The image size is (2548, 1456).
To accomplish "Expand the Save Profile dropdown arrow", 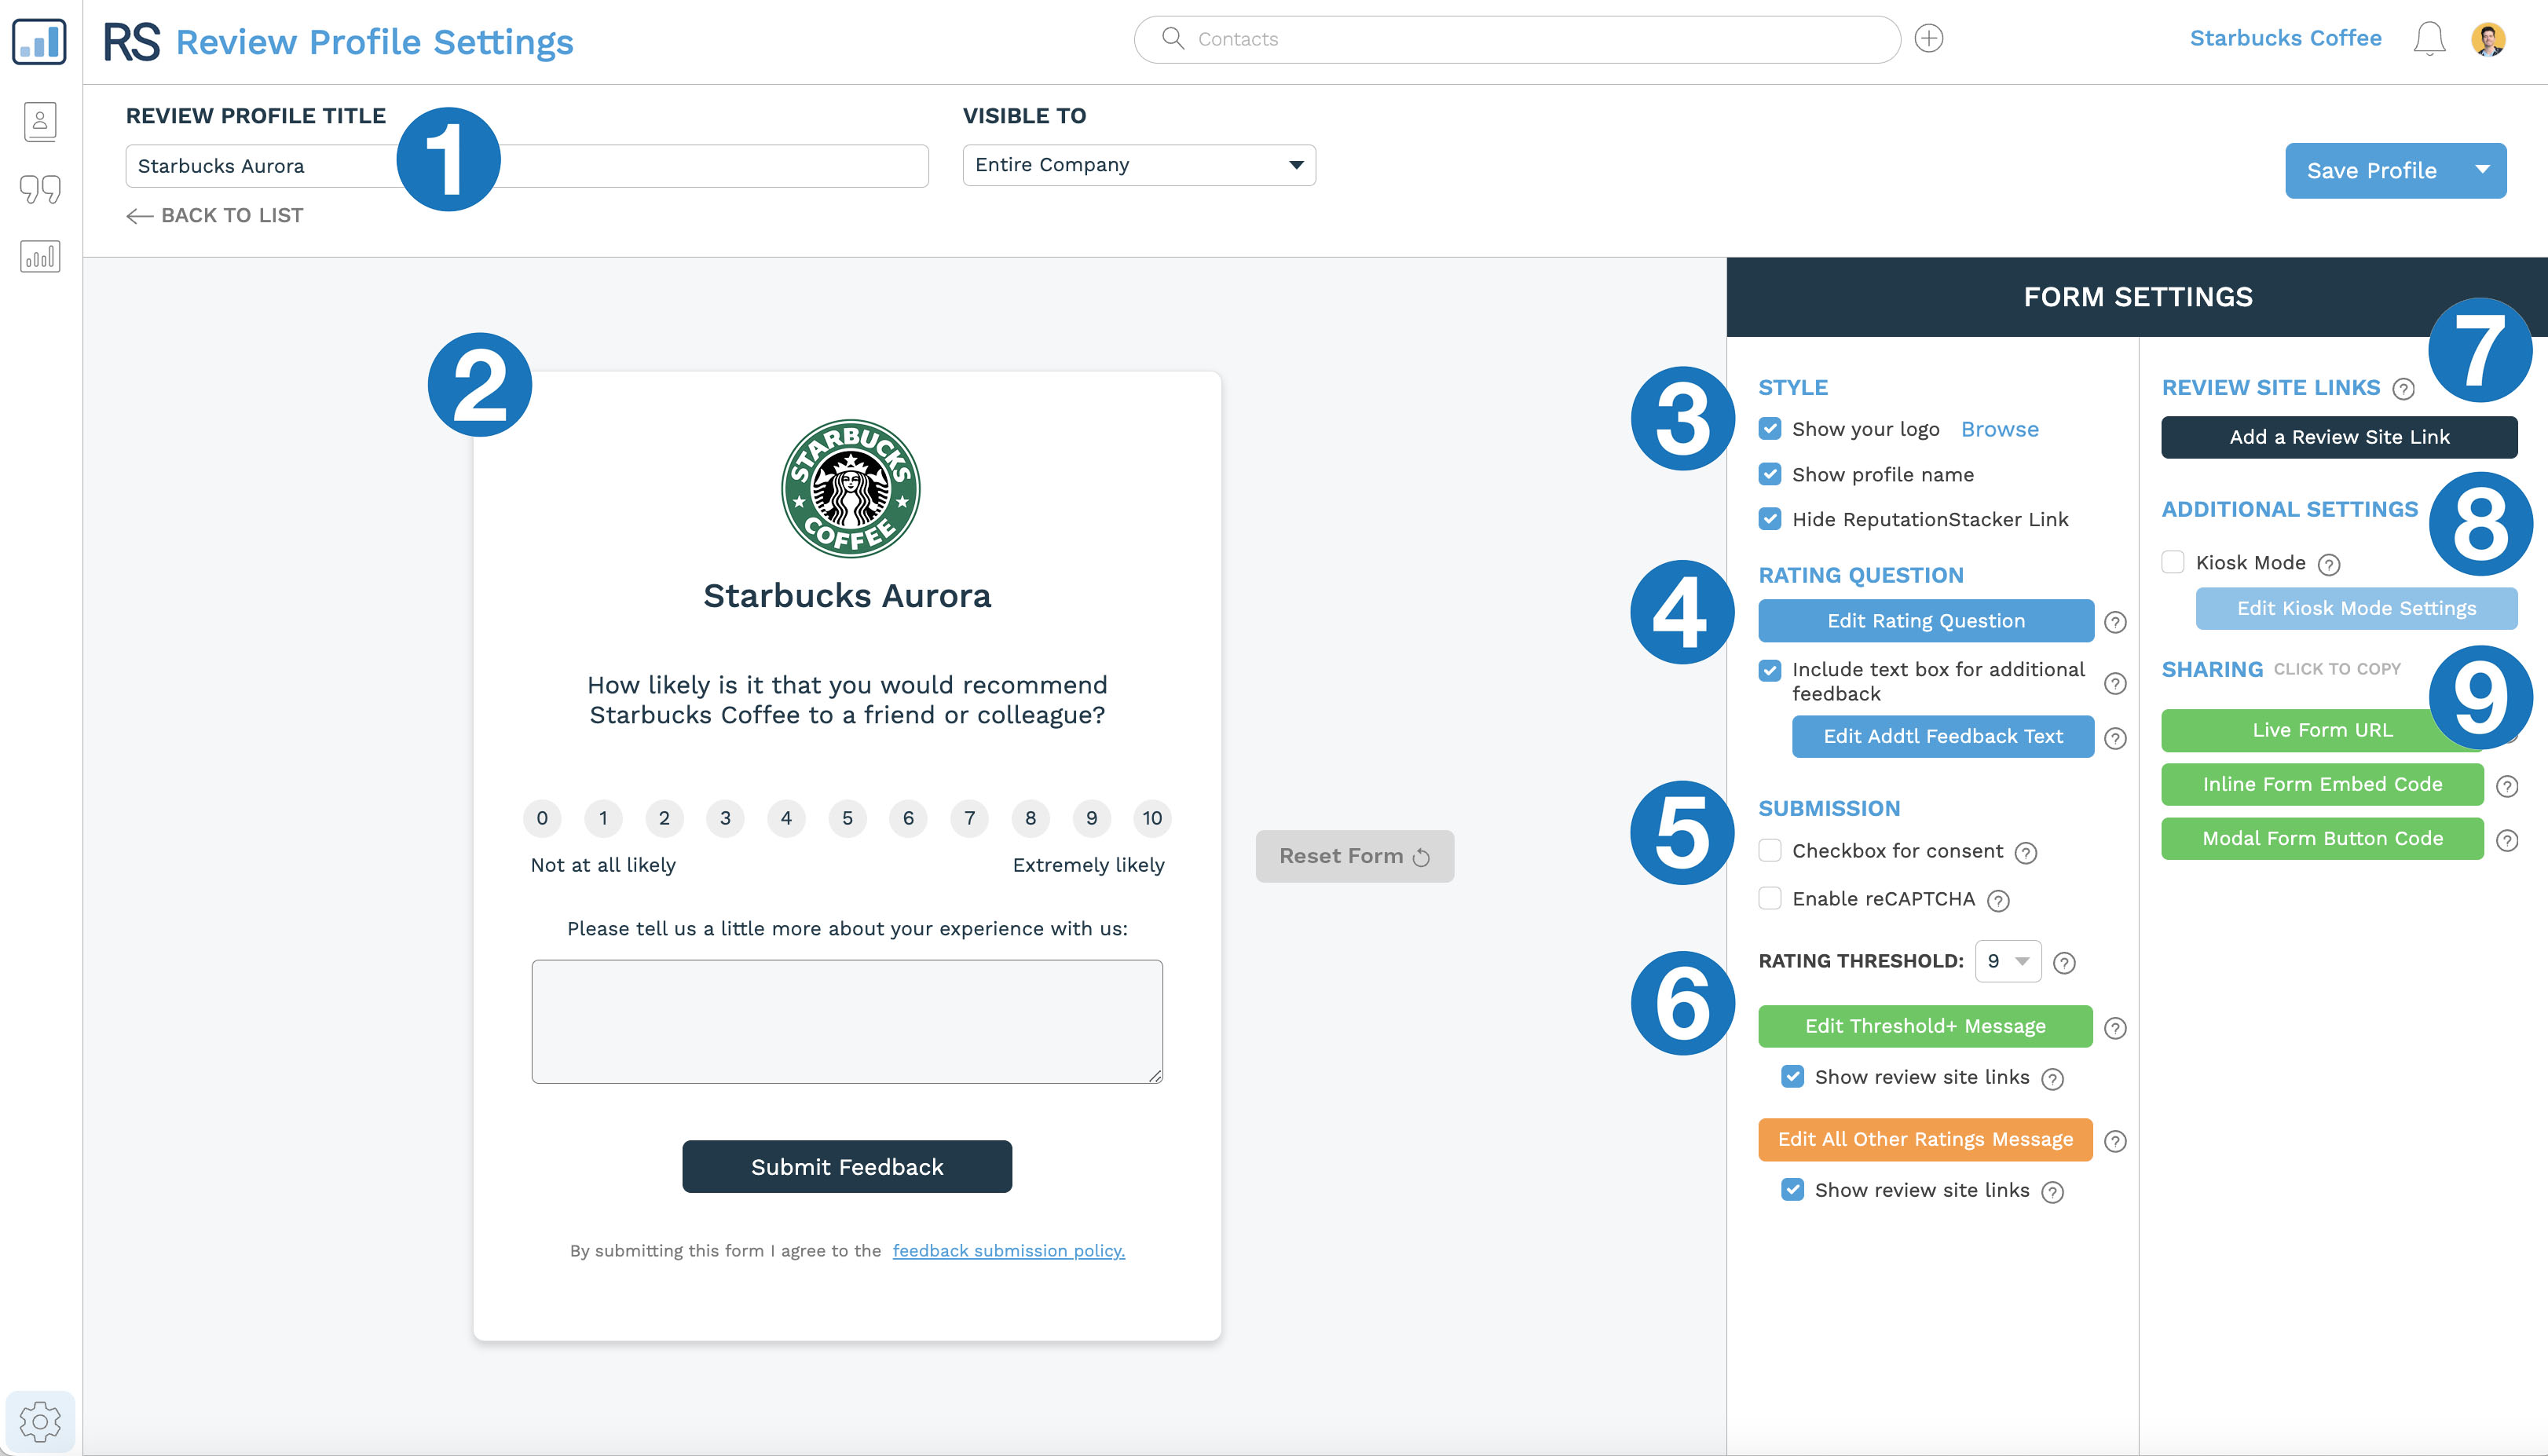I will 2484,170.
